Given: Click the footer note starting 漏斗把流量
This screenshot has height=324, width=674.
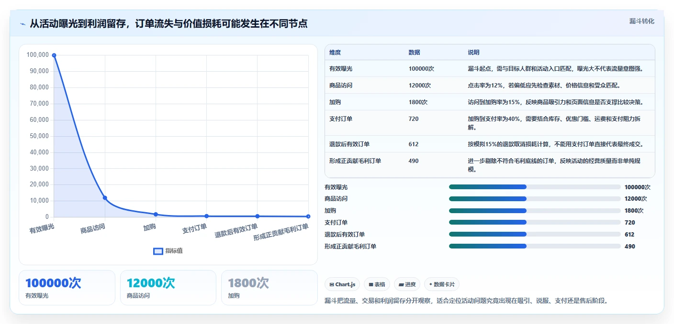Looking at the screenshot, I should click(x=466, y=301).
